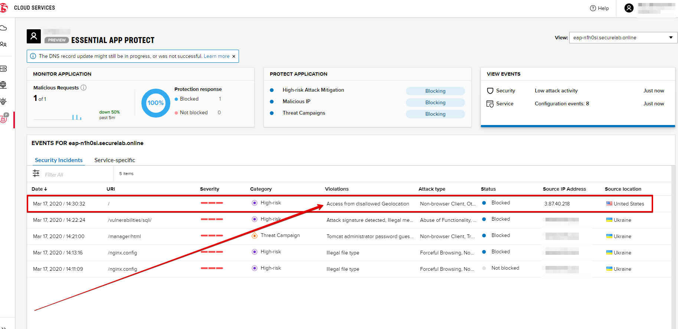Click the blue info icon in DNS notice

click(x=33, y=56)
